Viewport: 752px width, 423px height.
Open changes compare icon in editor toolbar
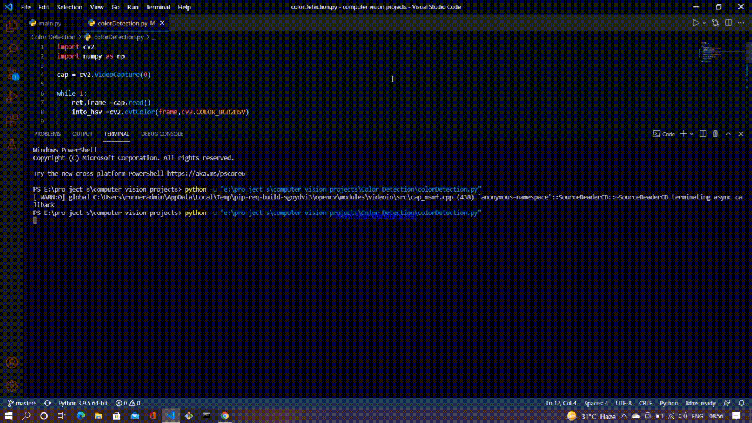[716, 23]
